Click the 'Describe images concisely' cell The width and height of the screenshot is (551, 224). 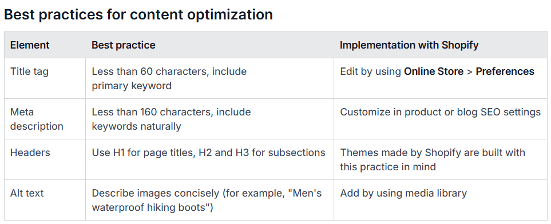210,200
